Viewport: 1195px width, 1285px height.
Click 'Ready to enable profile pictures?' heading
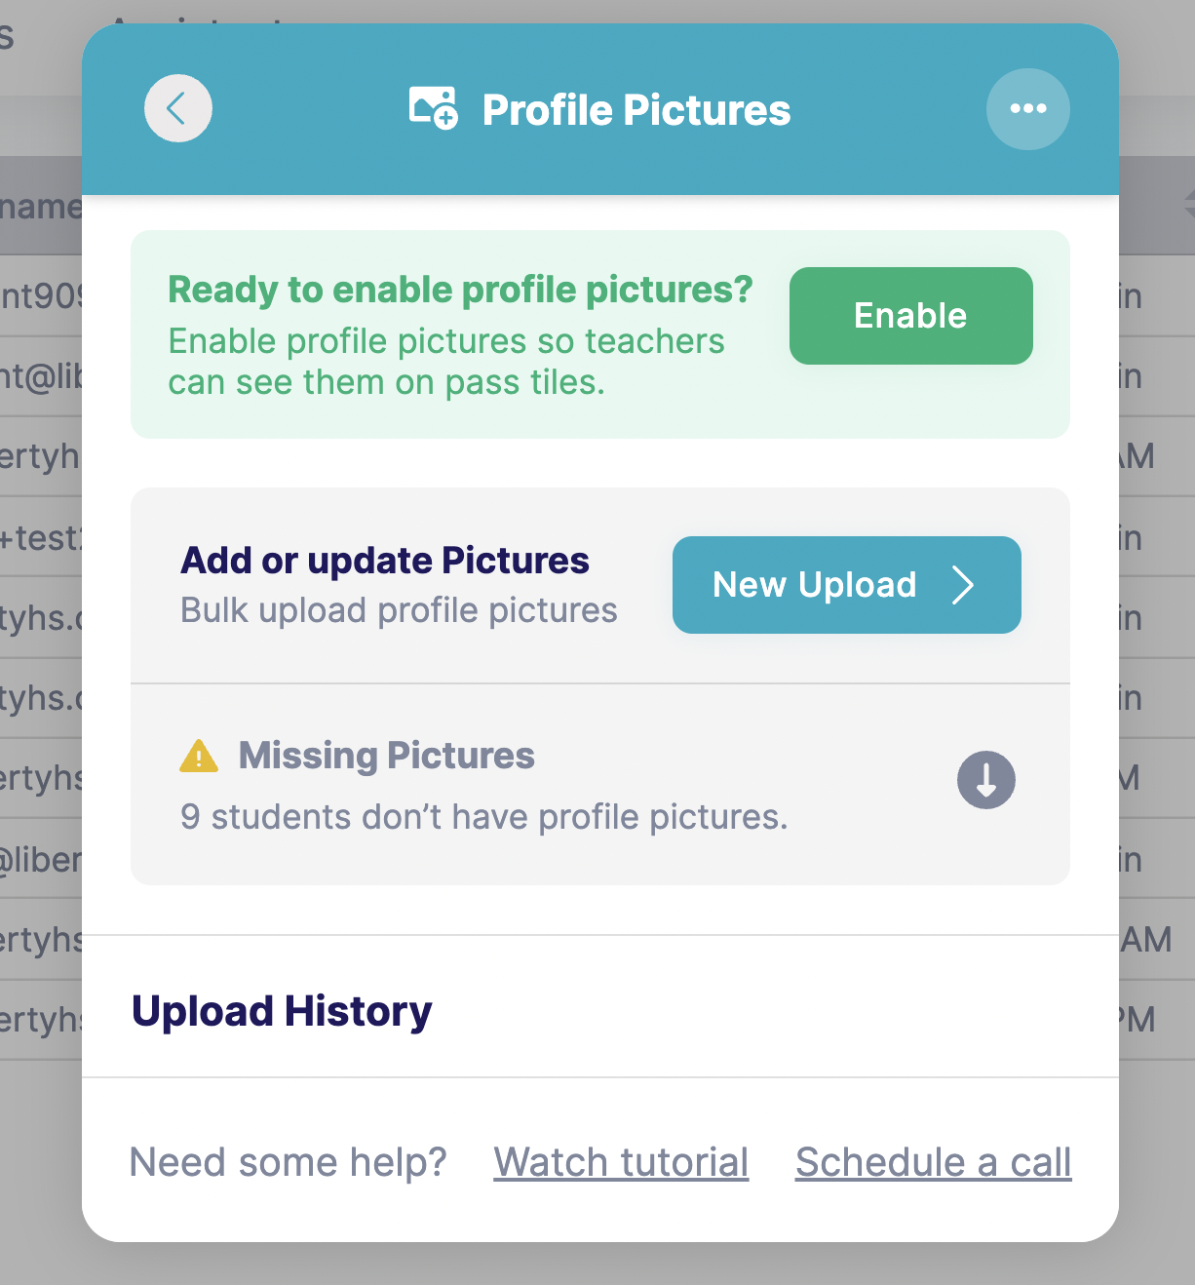pos(460,290)
